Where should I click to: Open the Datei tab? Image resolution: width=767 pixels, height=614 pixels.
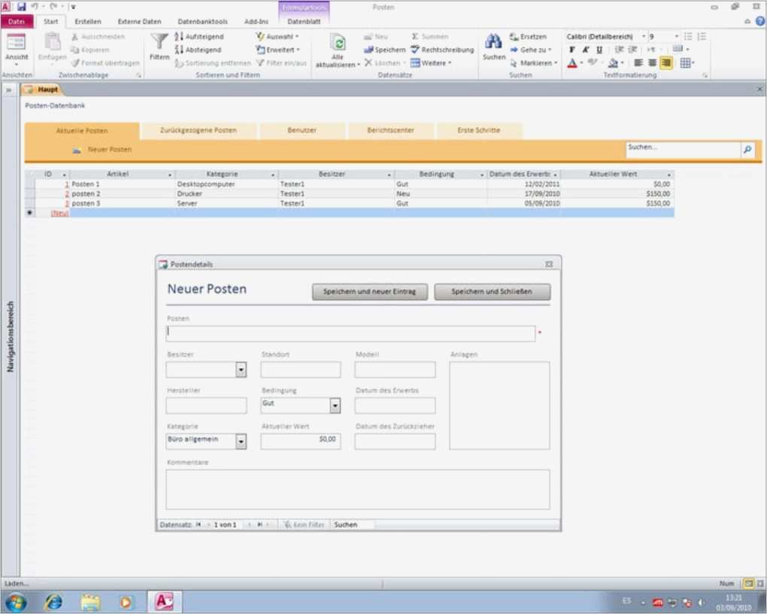(x=17, y=22)
